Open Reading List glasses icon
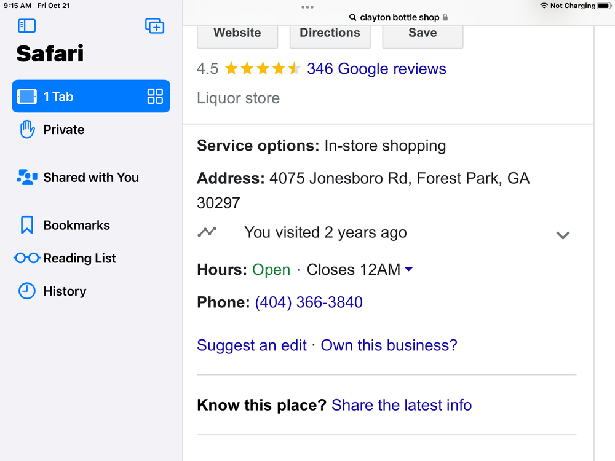 pos(27,258)
